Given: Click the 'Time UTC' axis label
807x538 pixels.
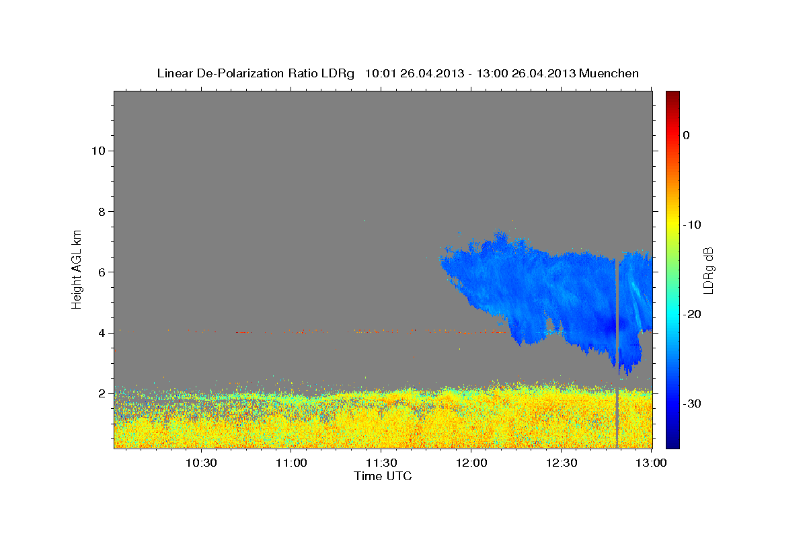Looking at the screenshot, I should pyautogui.click(x=383, y=476).
